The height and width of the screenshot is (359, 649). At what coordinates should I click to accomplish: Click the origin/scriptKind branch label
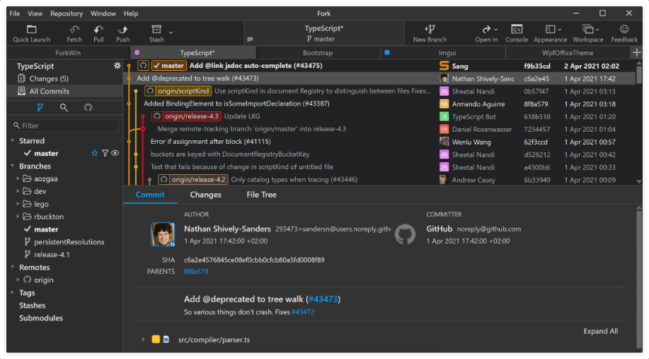178,91
